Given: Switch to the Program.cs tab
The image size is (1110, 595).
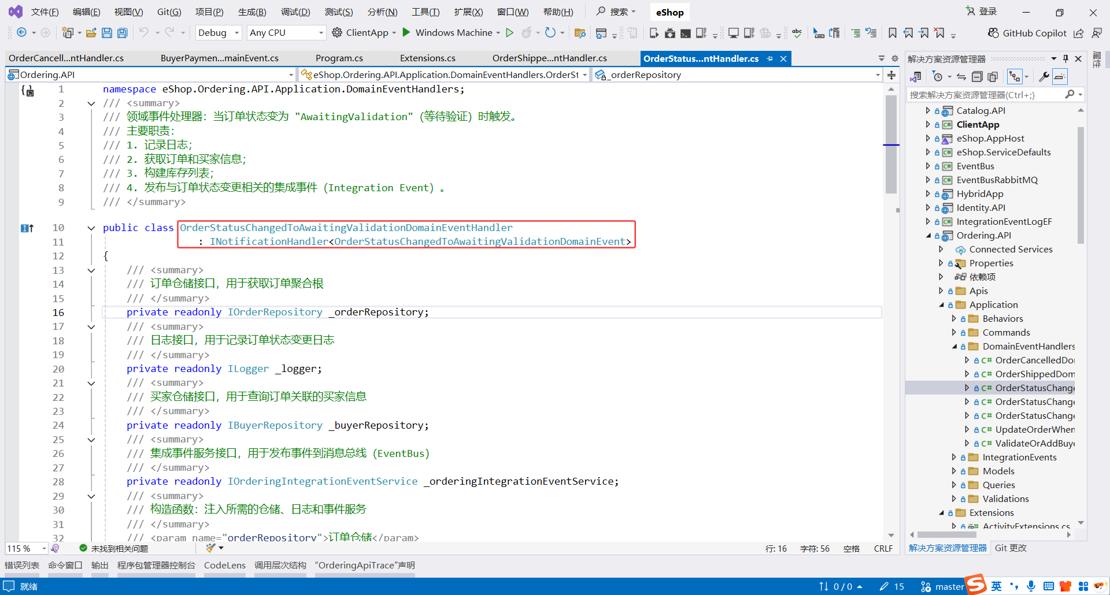Looking at the screenshot, I should pos(339,58).
